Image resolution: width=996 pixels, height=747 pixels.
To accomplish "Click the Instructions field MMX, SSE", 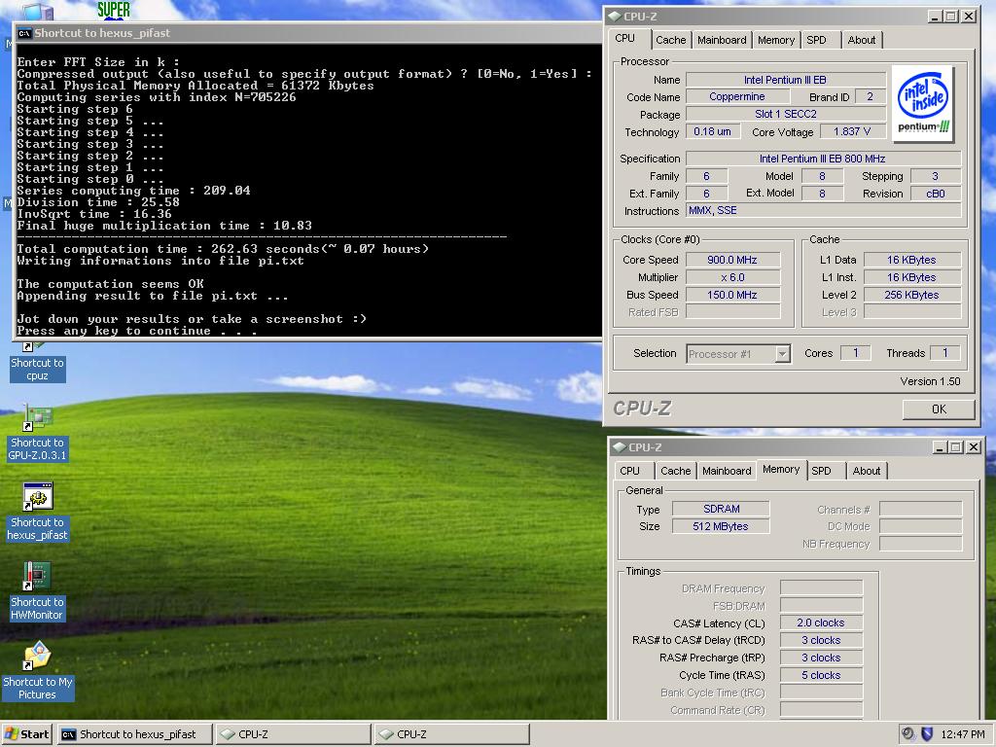I will point(823,211).
